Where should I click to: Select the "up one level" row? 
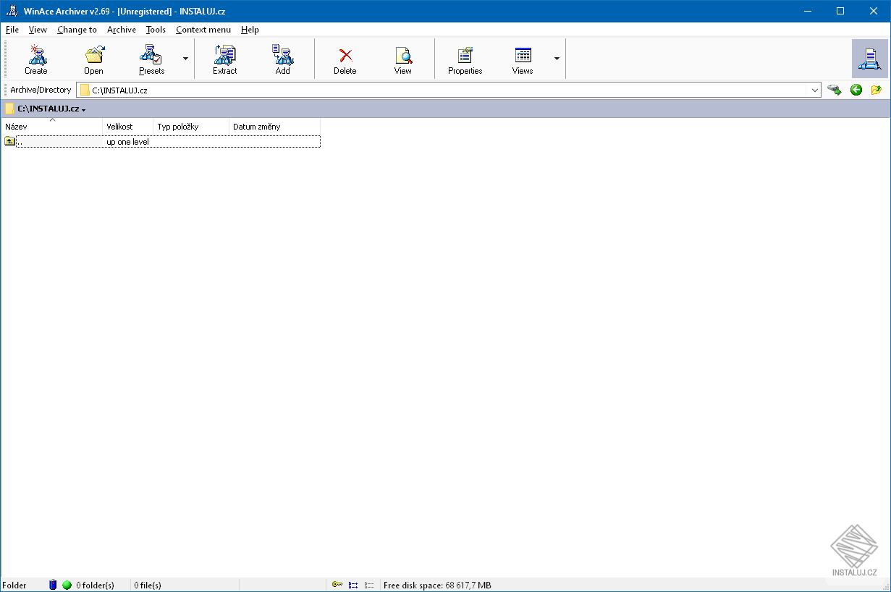coord(161,142)
